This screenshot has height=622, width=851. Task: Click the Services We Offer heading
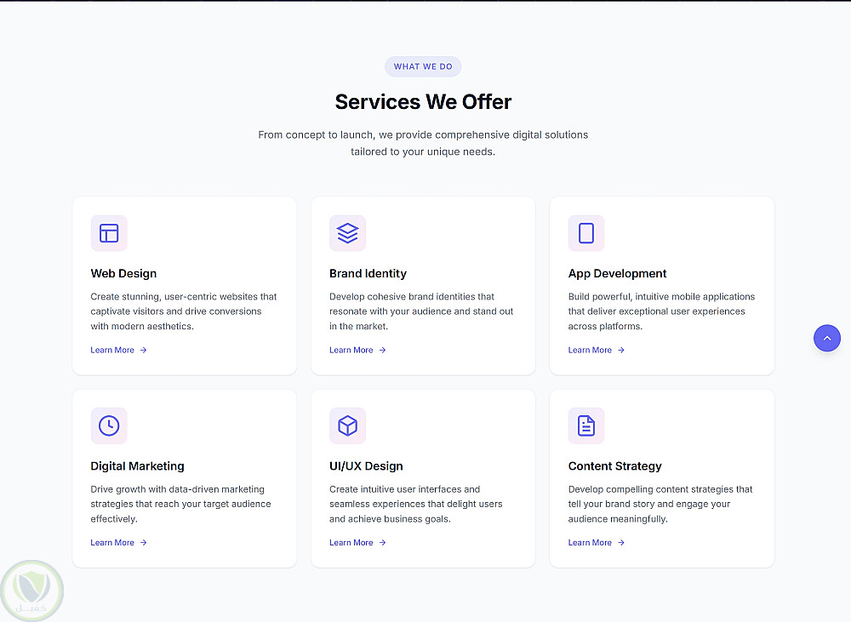click(x=423, y=102)
